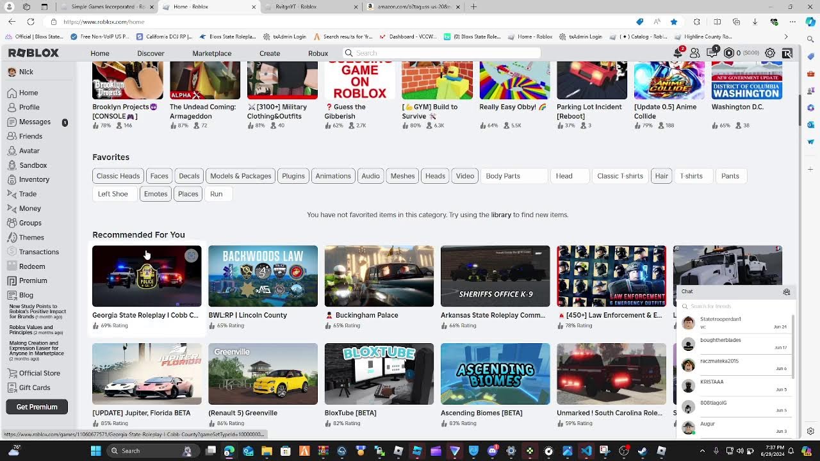Select the Models & Packages category
Screen dimensions: 820x461
pyautogui.click(x=240, y=176)
